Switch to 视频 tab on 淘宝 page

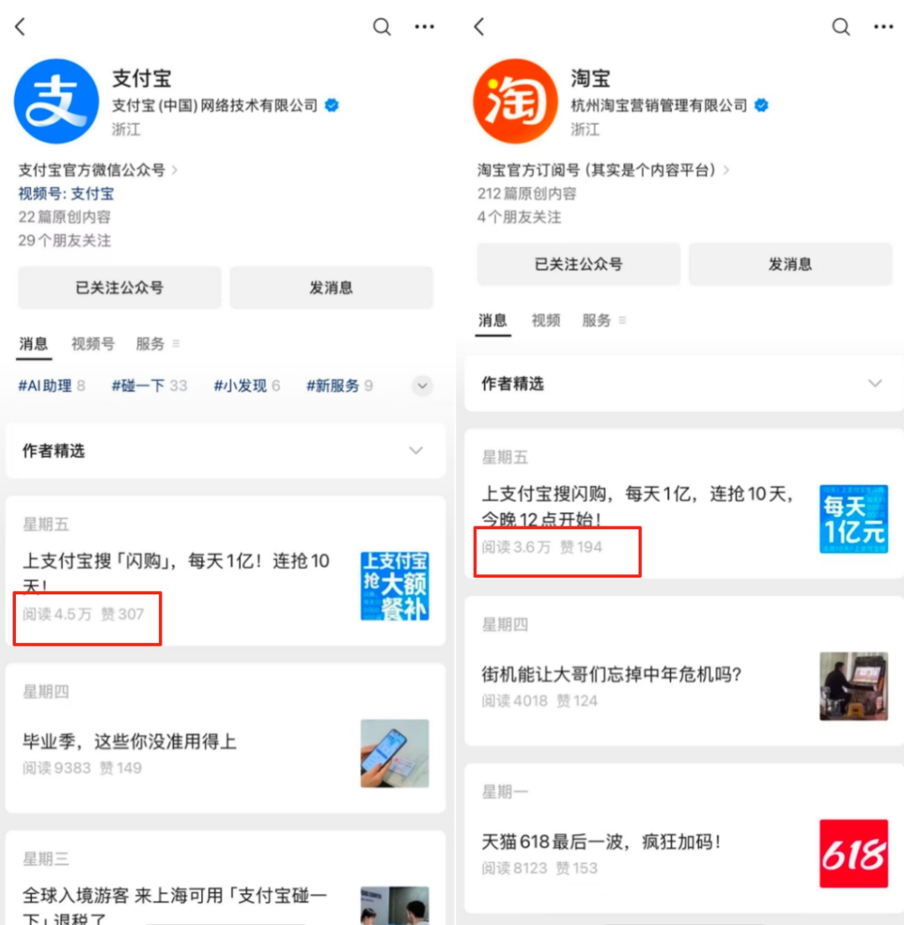(x=546, y=321)
